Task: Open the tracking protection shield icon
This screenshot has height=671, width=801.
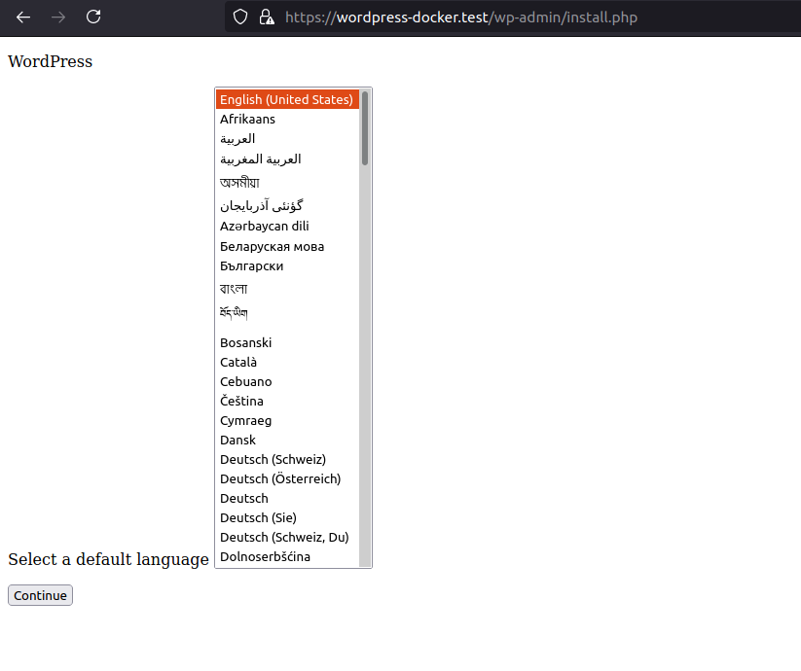Action: click(240, 18)
